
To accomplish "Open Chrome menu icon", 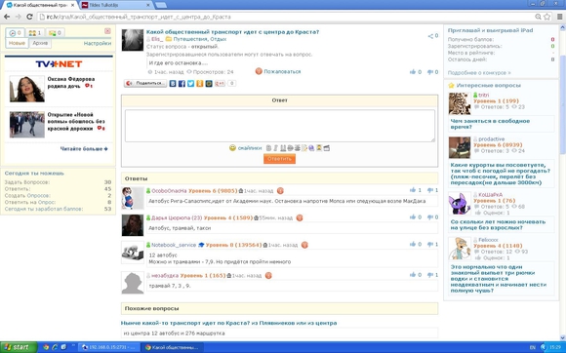I will [x=559, y=17].
